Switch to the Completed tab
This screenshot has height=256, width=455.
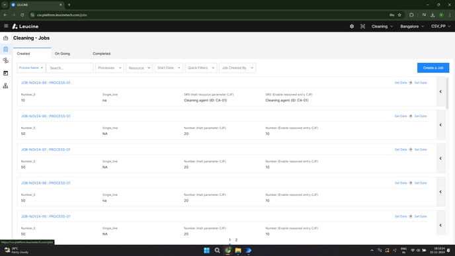tap(102, 54)
